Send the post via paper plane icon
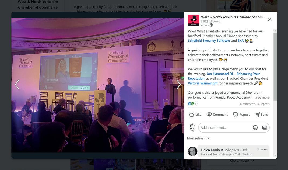Image resolution: width=288 pixels, height=170 pixels. (x=262, y=114)
